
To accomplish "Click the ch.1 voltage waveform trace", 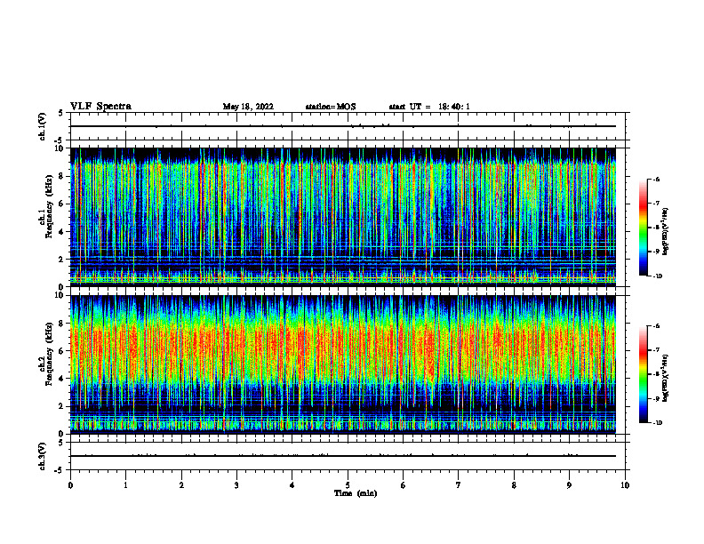I will pos(343,126).
